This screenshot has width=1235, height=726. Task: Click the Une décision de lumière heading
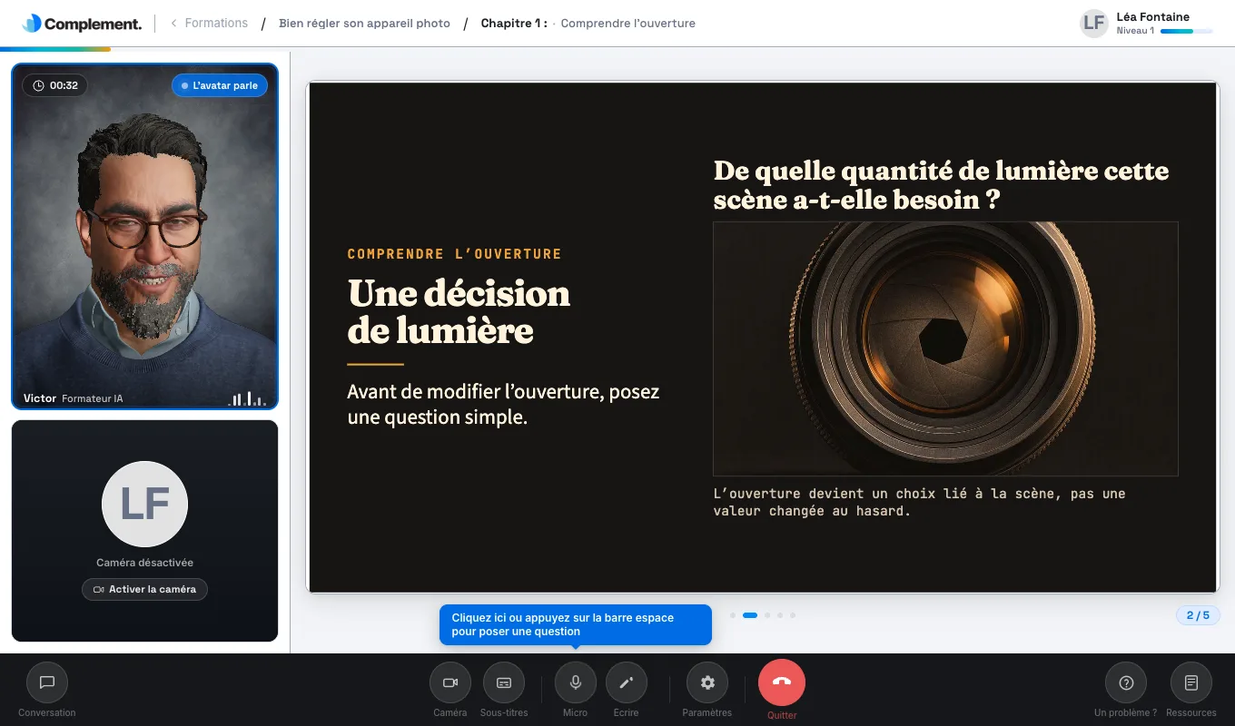click(x=459, y=311)
